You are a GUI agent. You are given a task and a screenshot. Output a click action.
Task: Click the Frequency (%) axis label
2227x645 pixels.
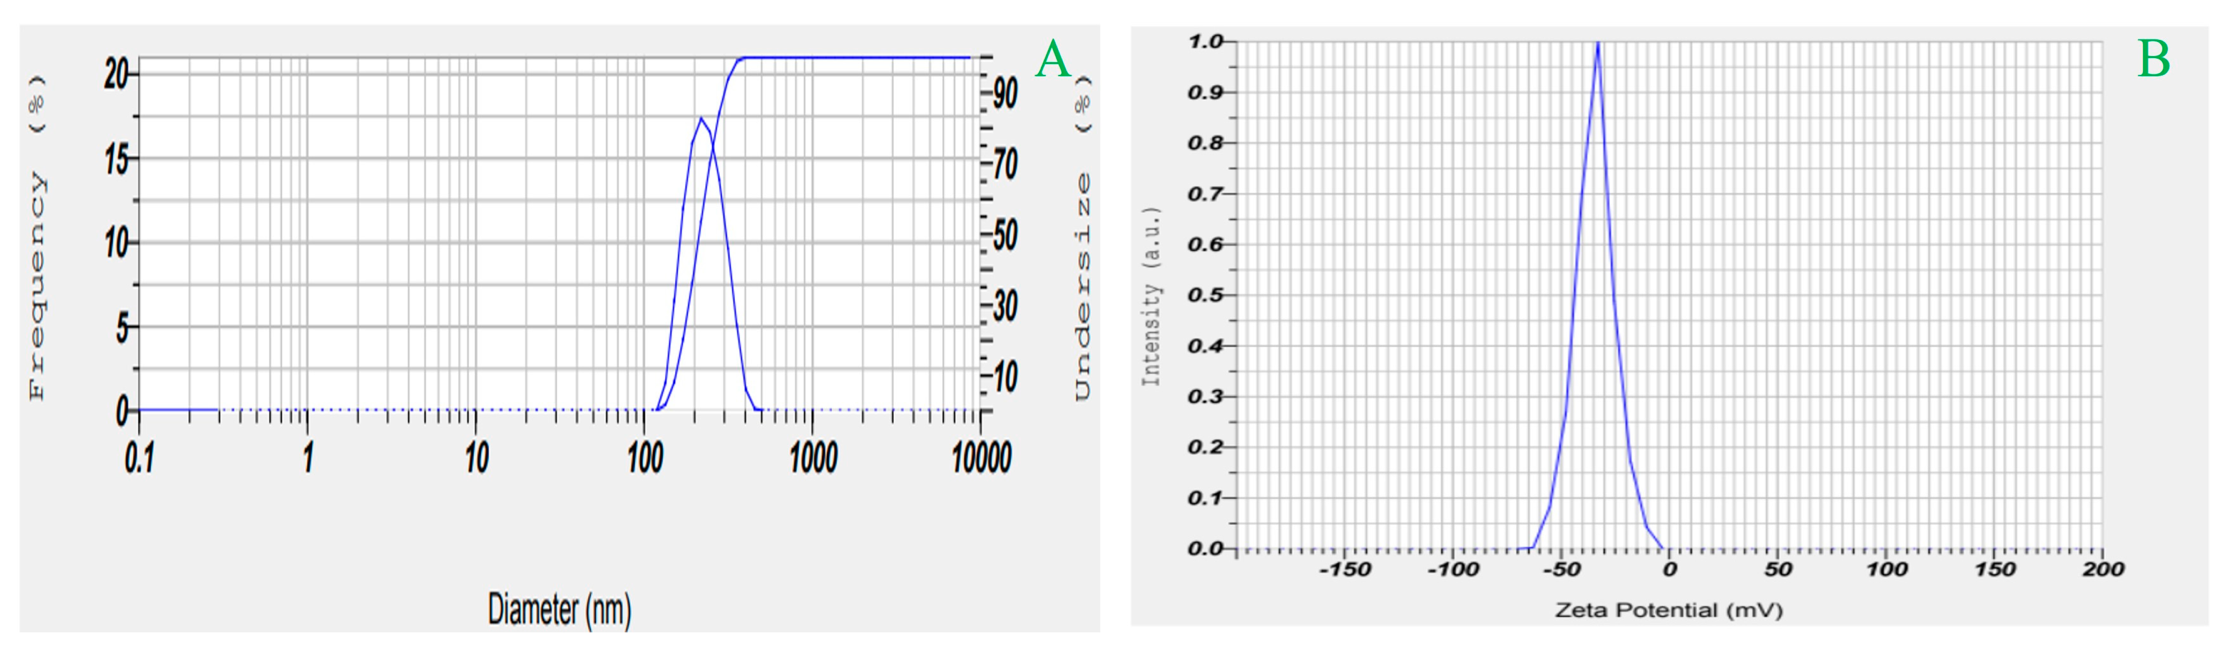(37, 238)
